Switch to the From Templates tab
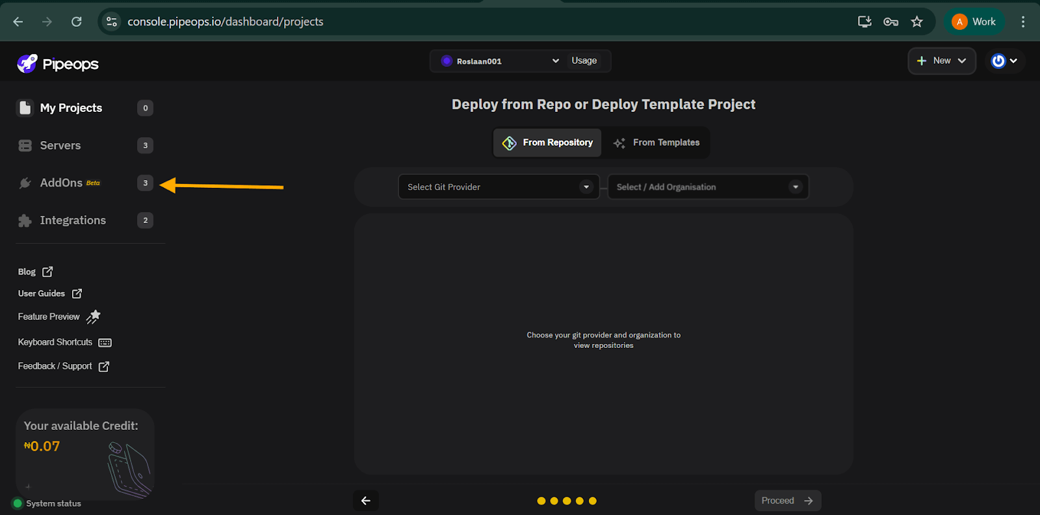Viewport: 1040px width, 515px height. pyautogui.click(x=656, y=142)
